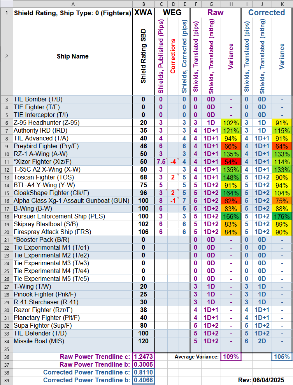Click the 'Shield Rating SBD' rotated header
The height and width of the screenshot is (385, 293).
pos(144,56)
